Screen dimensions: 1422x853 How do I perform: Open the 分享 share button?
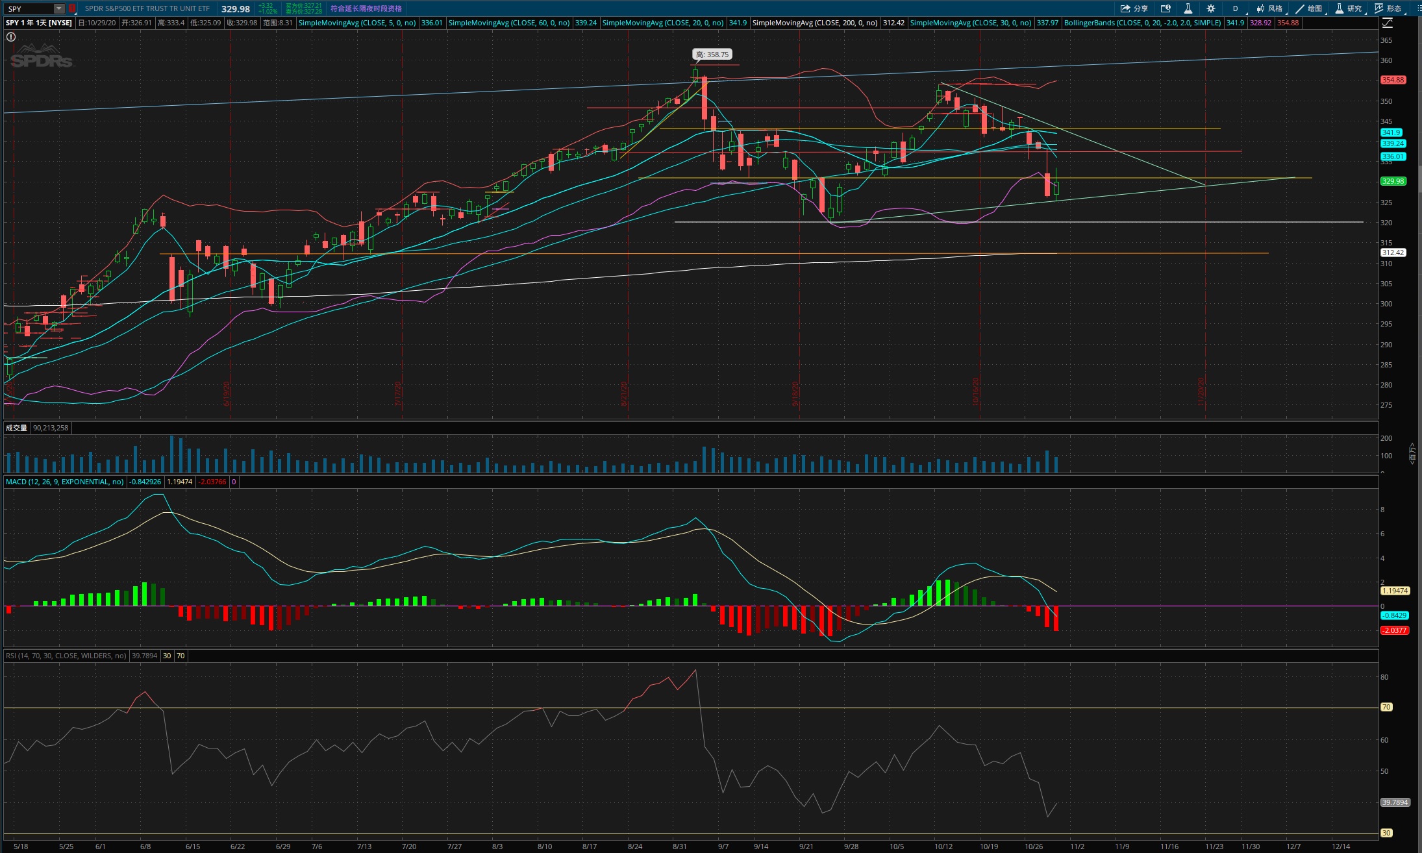[1134, 8]
